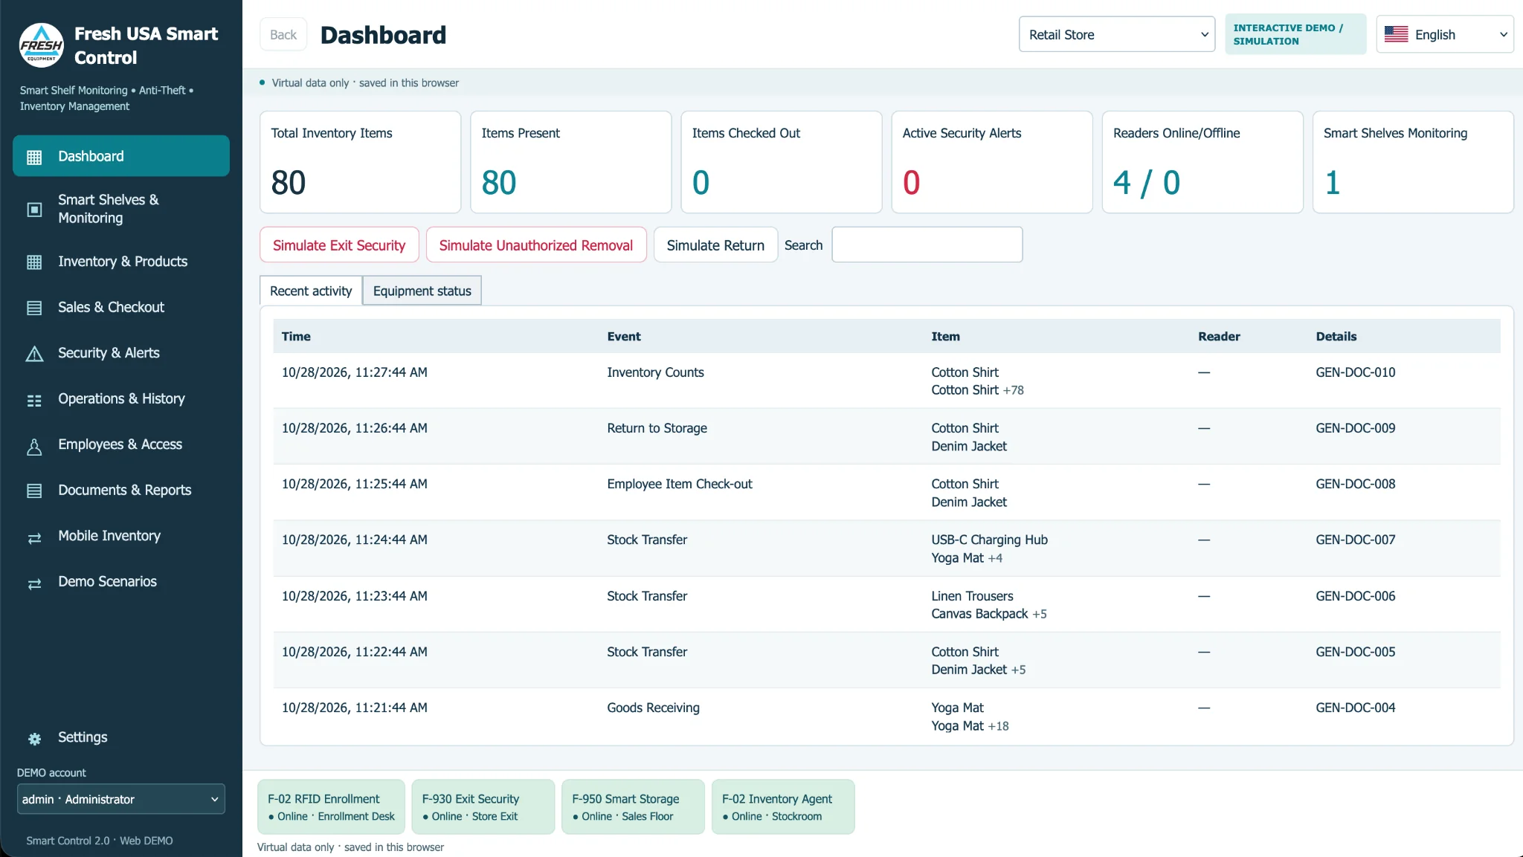Click the Interactive Demo / Simulation badge
1523x857 pixels.
(1295, 34)
